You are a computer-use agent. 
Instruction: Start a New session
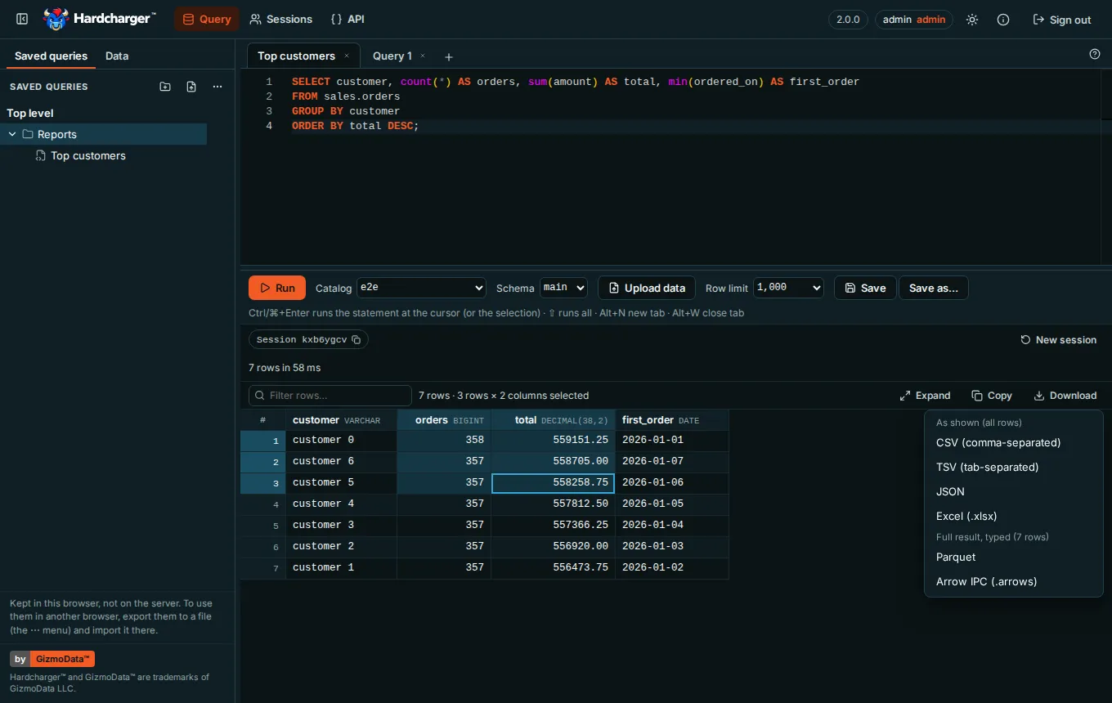click(1059, 340)
